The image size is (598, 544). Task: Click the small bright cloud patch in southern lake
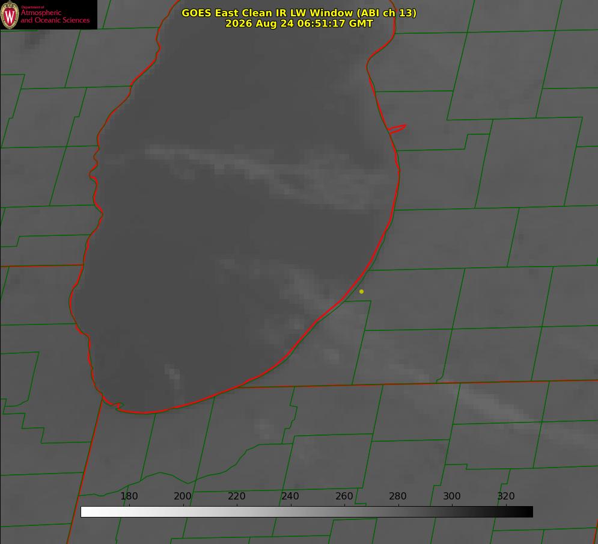(x=172, y=373)
